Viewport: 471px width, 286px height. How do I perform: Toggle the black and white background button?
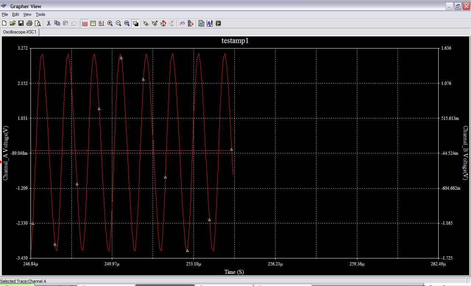pyautogui.click(x=135, y=23)
